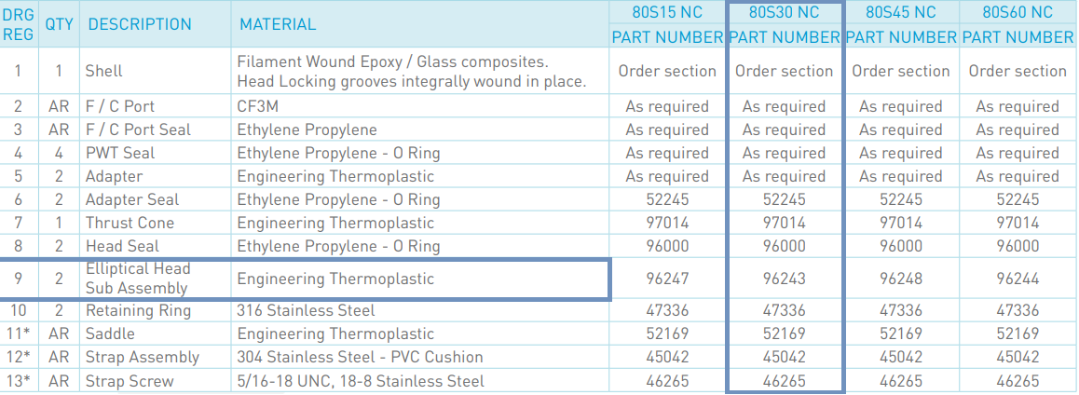The image size is (1079, 395).
Task: Click the DESCRIPTION column header
Action: [140, 24]
